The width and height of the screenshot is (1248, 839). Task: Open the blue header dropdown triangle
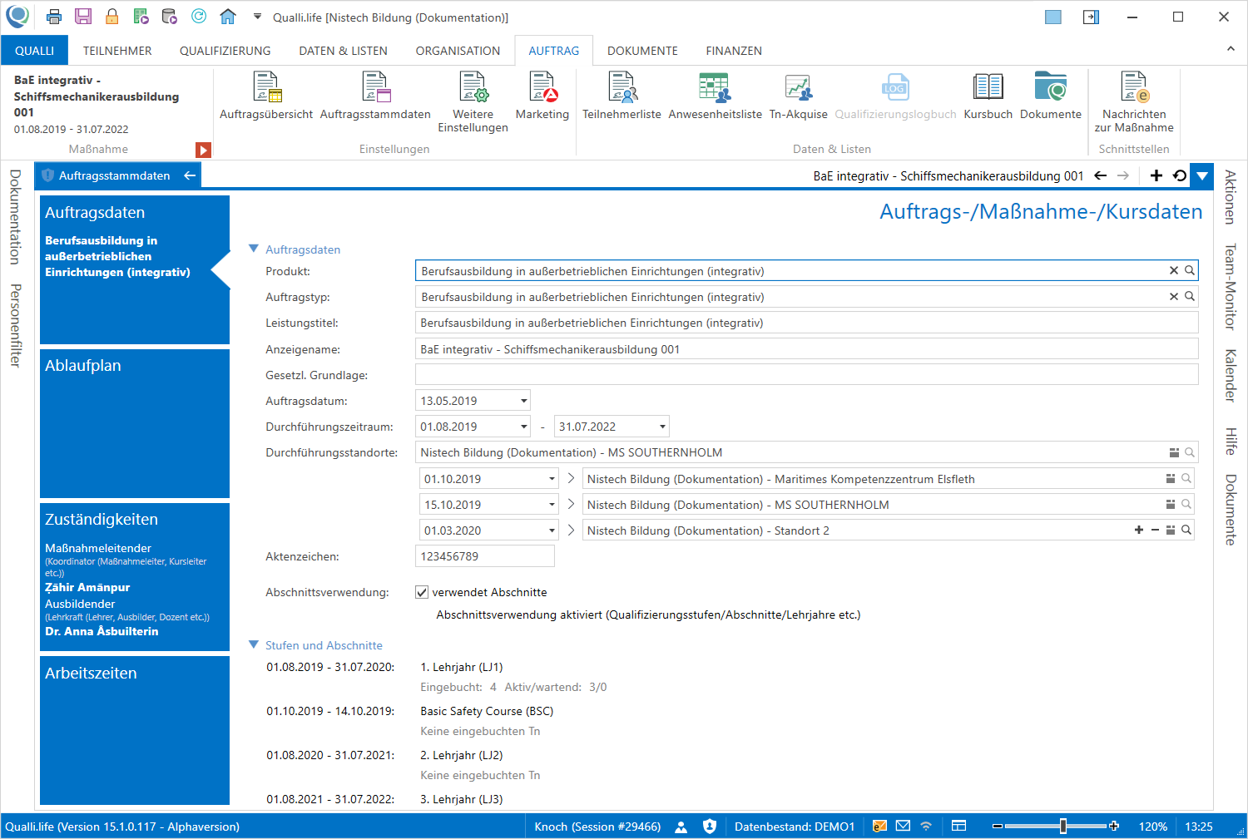click(1201, 175)
